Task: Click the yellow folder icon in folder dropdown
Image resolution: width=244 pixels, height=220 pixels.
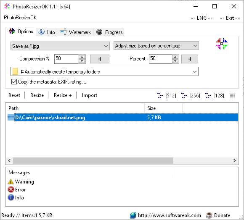Action: pos(15,71)
